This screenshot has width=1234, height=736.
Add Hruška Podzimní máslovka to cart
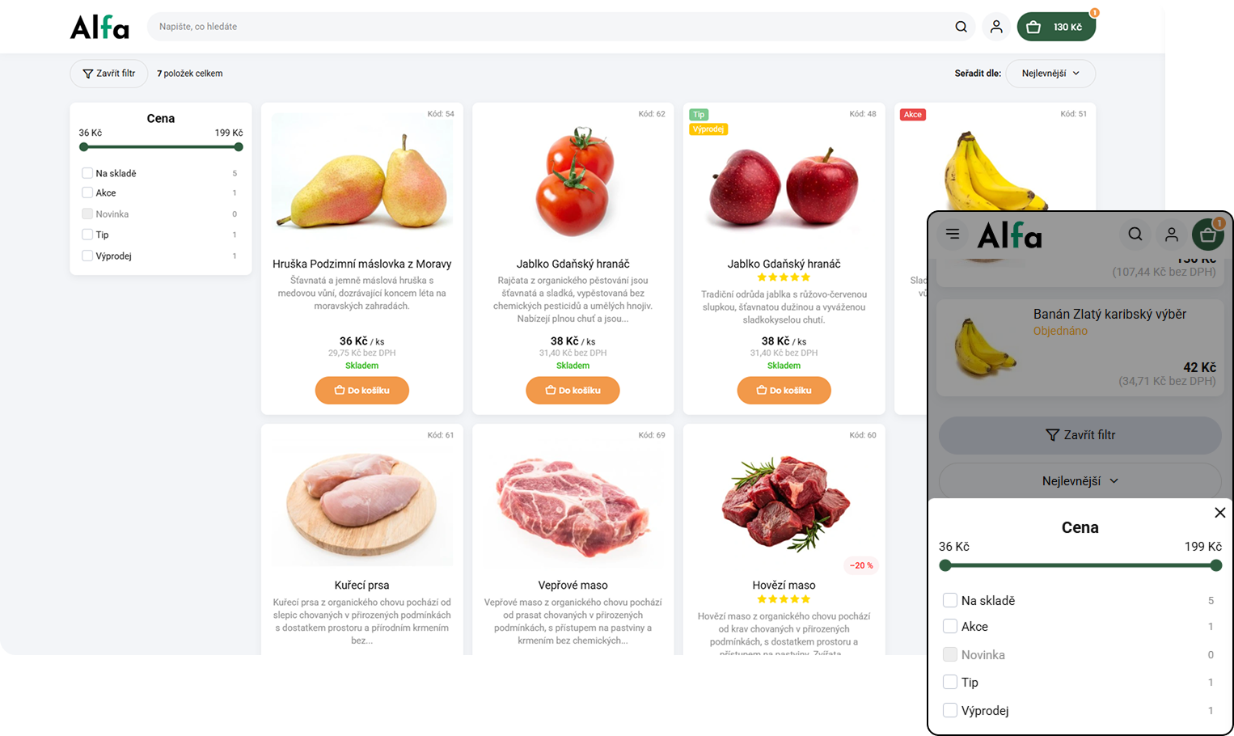(x=361, y=391)
